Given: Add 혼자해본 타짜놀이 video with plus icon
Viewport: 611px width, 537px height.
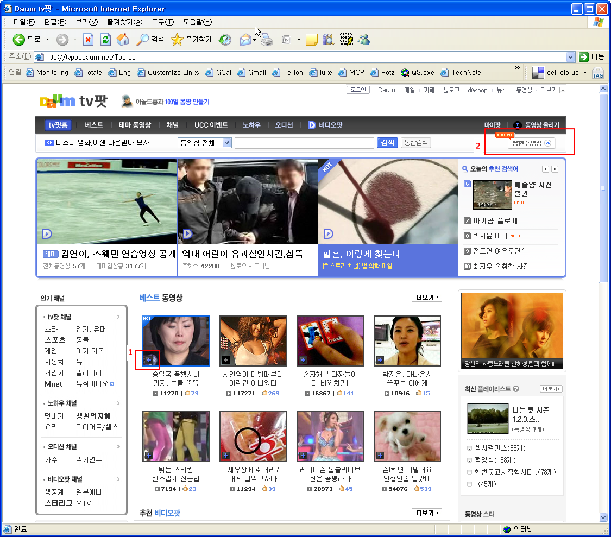Looking at the screenshot, I should [x=303, y=359].
